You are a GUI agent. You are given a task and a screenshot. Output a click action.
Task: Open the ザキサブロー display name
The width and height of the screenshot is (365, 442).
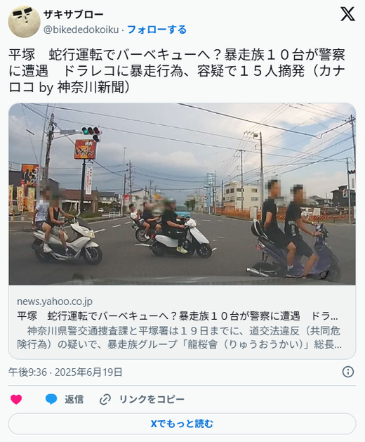pyautogui.click(x=74, y=14)
